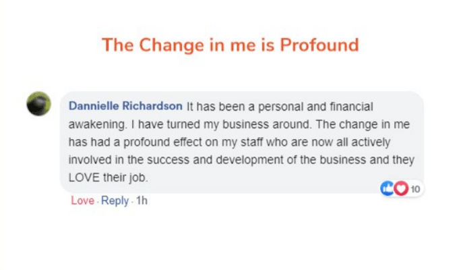Click the word "awakening" in the comment

point(93,125)
